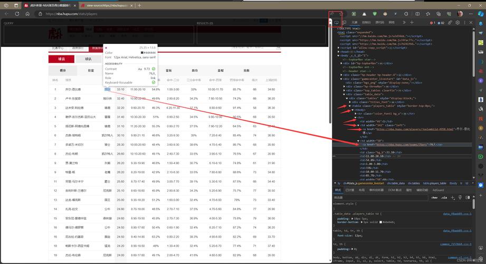Add a new style rule plus icon
Viewport: 486px width, 264px height.
pos(453,197)
